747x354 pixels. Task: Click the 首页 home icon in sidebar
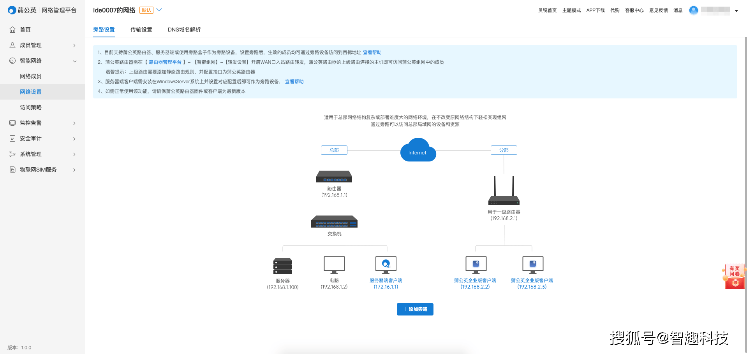12,30
